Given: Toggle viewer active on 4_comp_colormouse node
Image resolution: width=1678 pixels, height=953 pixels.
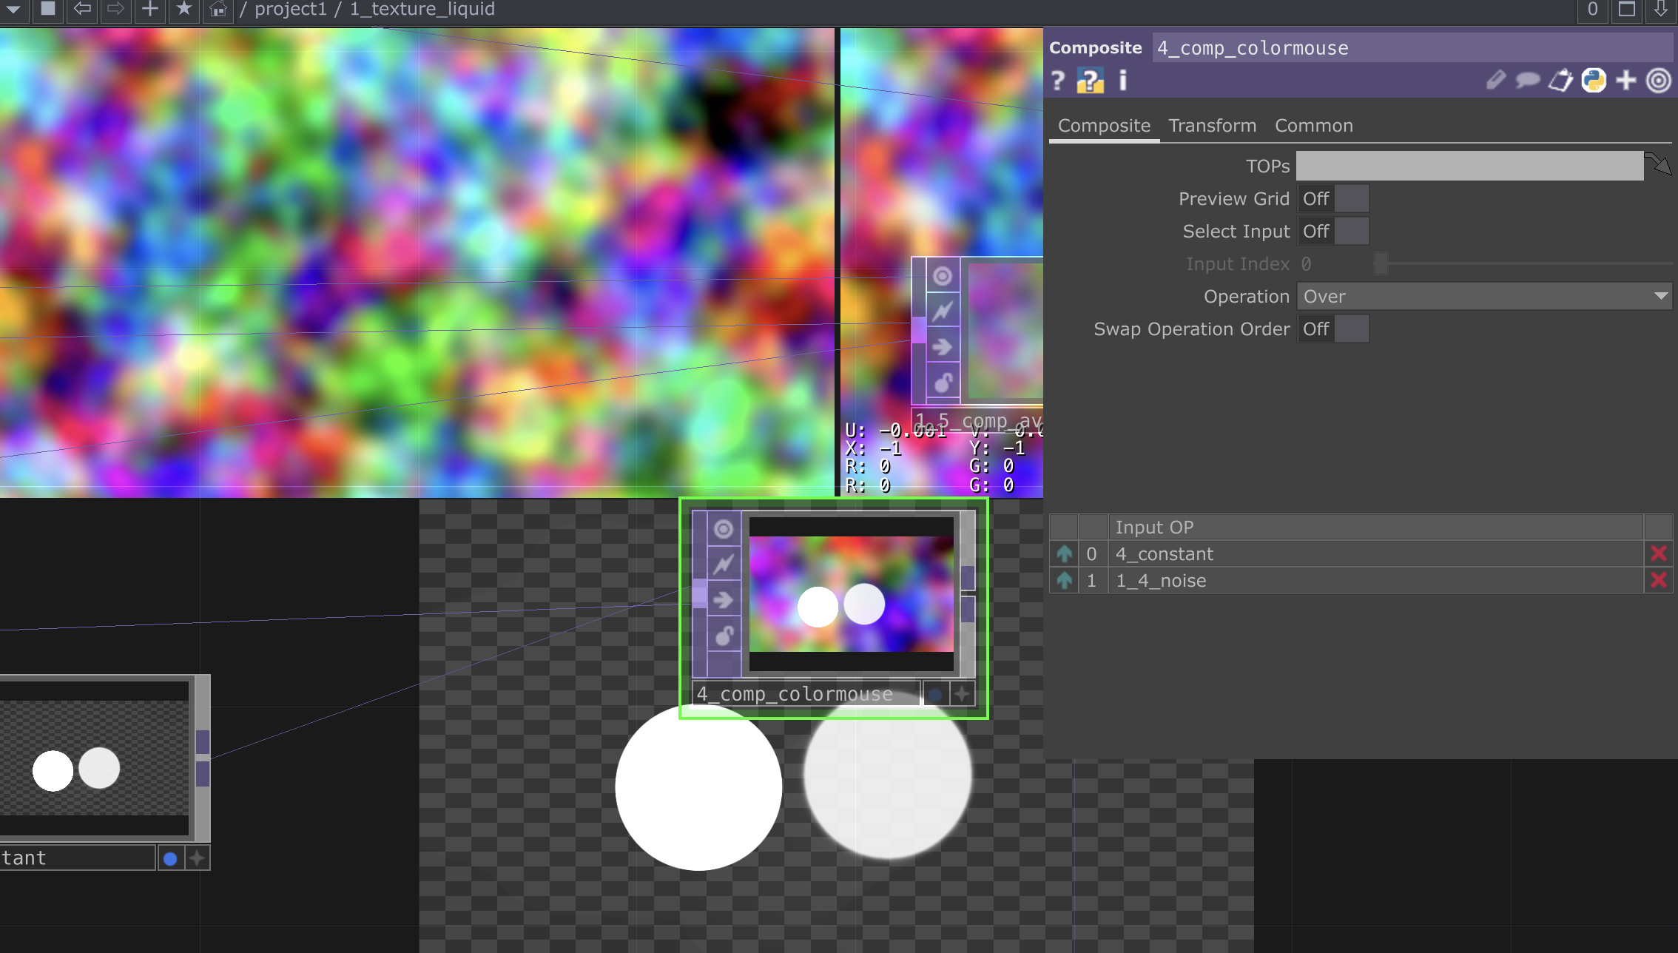Looking at the screenshot, I should click(x=724, y=529).
